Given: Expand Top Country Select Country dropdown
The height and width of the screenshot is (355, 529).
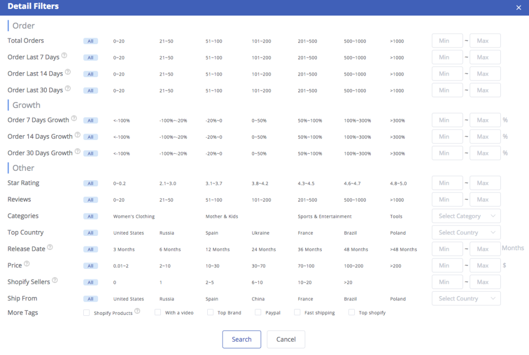Looking at the screenshot, I should 466,233.
